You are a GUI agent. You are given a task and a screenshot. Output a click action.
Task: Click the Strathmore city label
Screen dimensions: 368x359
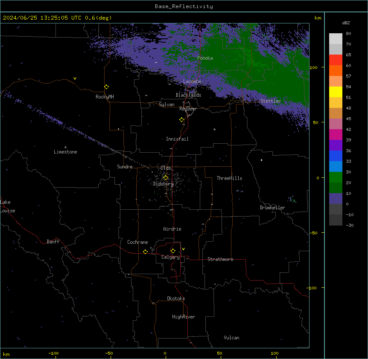pyautogui.click(x=220, y=259)
